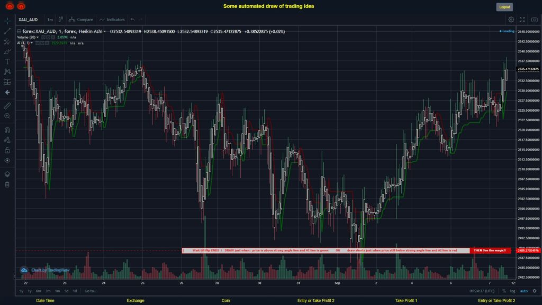The height and width of the screenshot is (305, 542).
Task: Open the Compare symbols dialog
Action: pyautogui.click(x=81, y=20)
